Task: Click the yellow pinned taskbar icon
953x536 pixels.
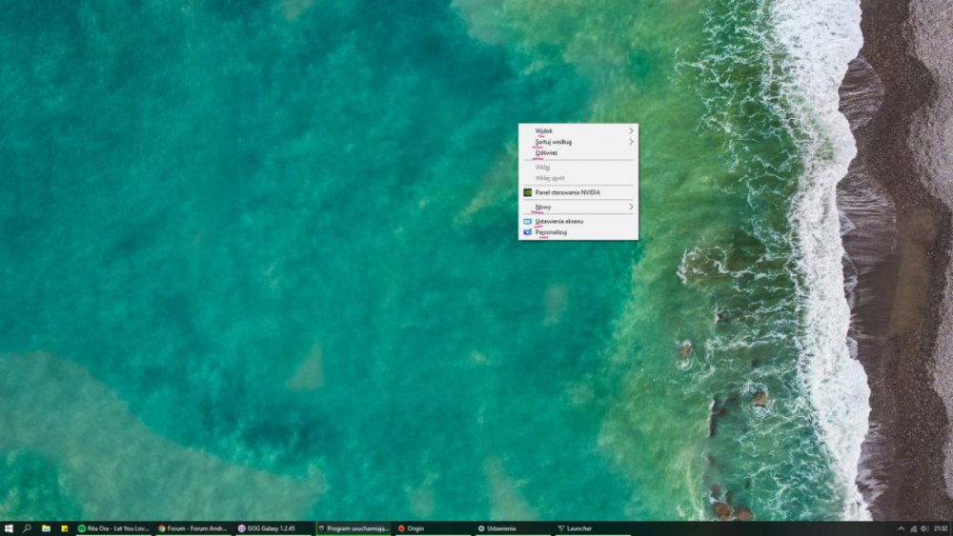Action: coord(65,528)
